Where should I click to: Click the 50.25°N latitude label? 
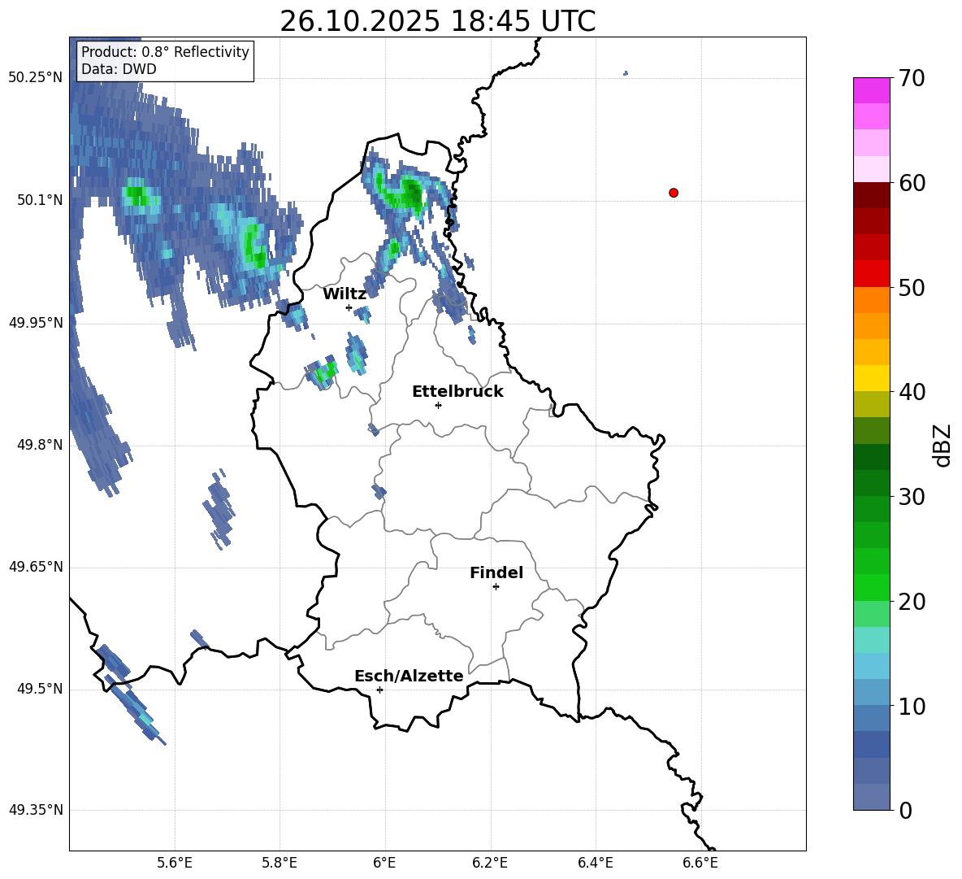click(x=36, y=77)
